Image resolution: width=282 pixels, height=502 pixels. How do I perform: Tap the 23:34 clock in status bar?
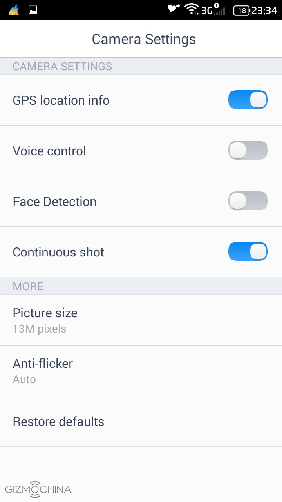tap(264, 11)
